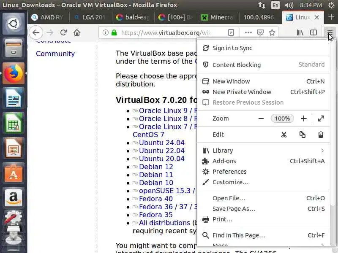Open page actions three-dot menu
338x253 pixels.
tap(248, 32)
